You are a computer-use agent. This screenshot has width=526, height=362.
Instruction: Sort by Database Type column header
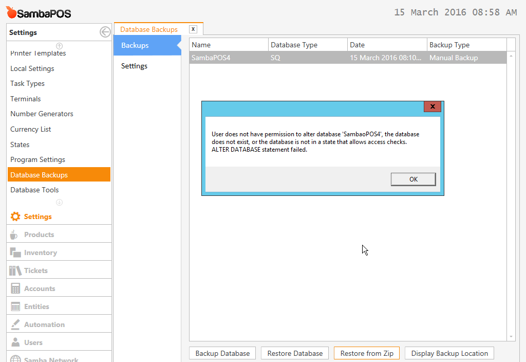pos(308,45)
